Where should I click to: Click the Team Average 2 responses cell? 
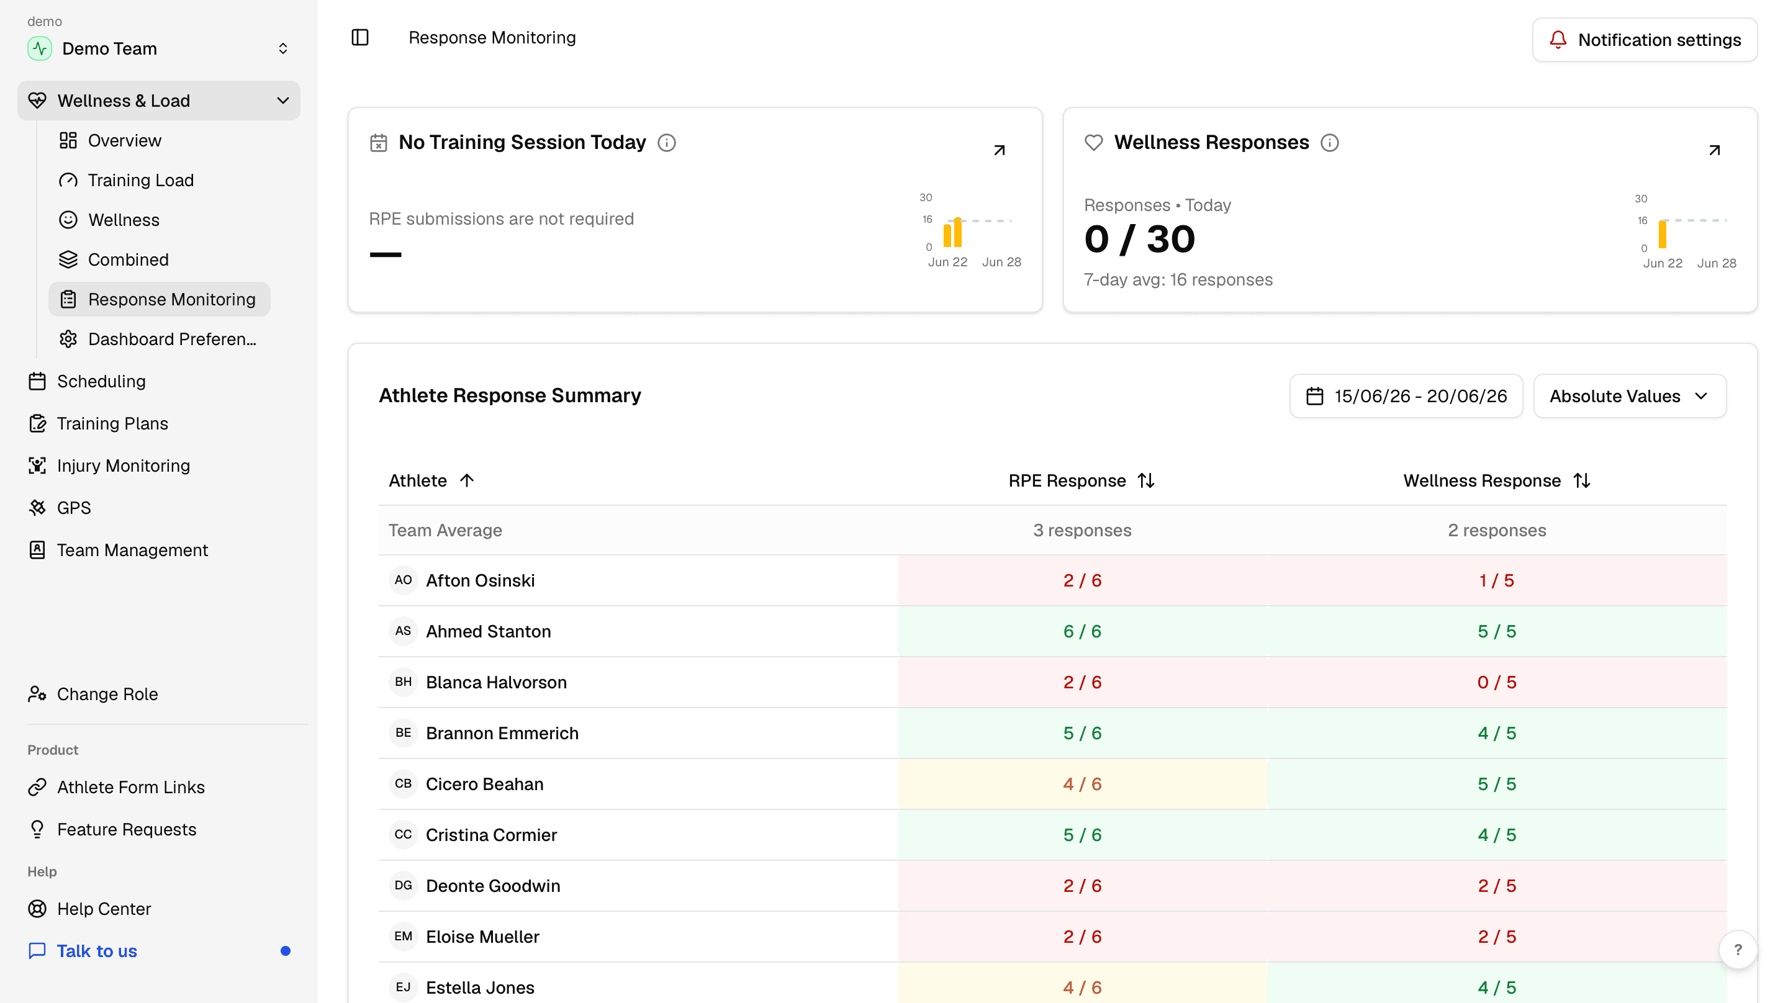[1496, 530]
